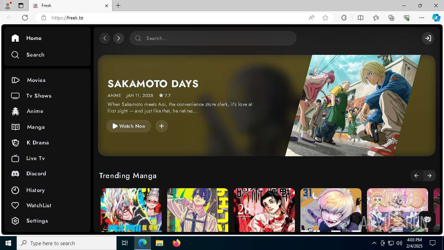Open the Home sidebar icon
This screenshot has width=444, height=250.
click(15, 38)
